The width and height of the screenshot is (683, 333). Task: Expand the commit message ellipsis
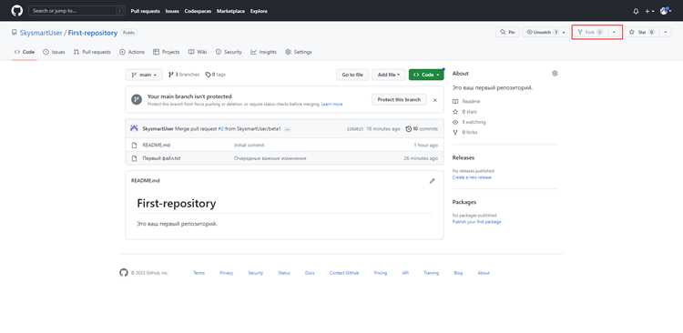288,129
